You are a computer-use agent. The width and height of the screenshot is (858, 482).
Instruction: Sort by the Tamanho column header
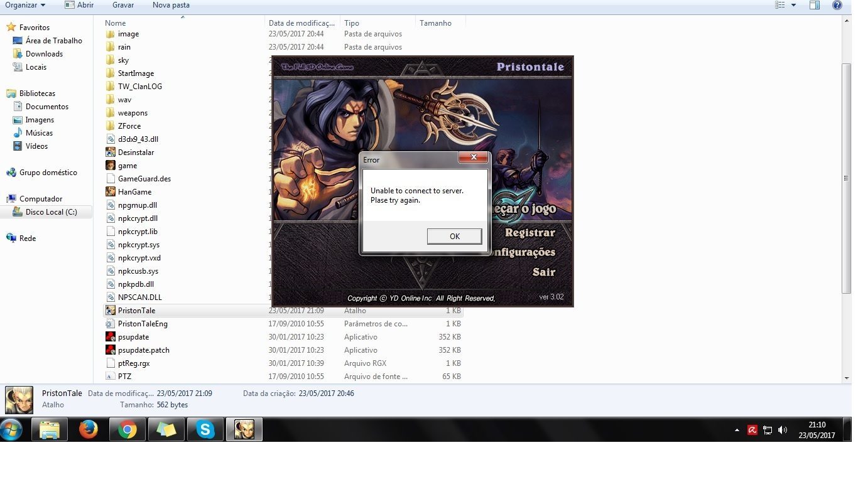click(x=436, y=23)
